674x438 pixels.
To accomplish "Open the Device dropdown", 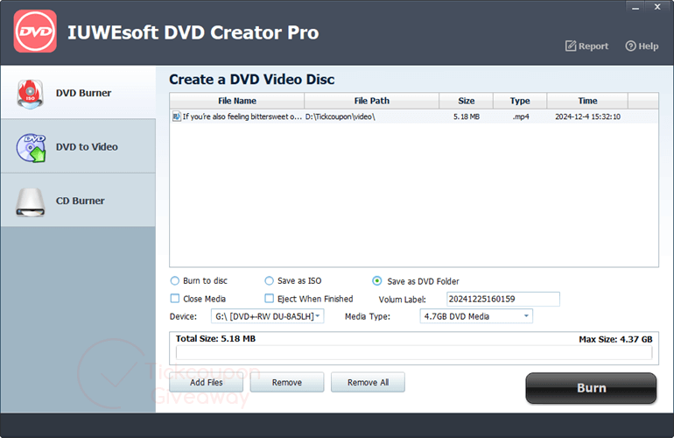I will coord(267,316).
